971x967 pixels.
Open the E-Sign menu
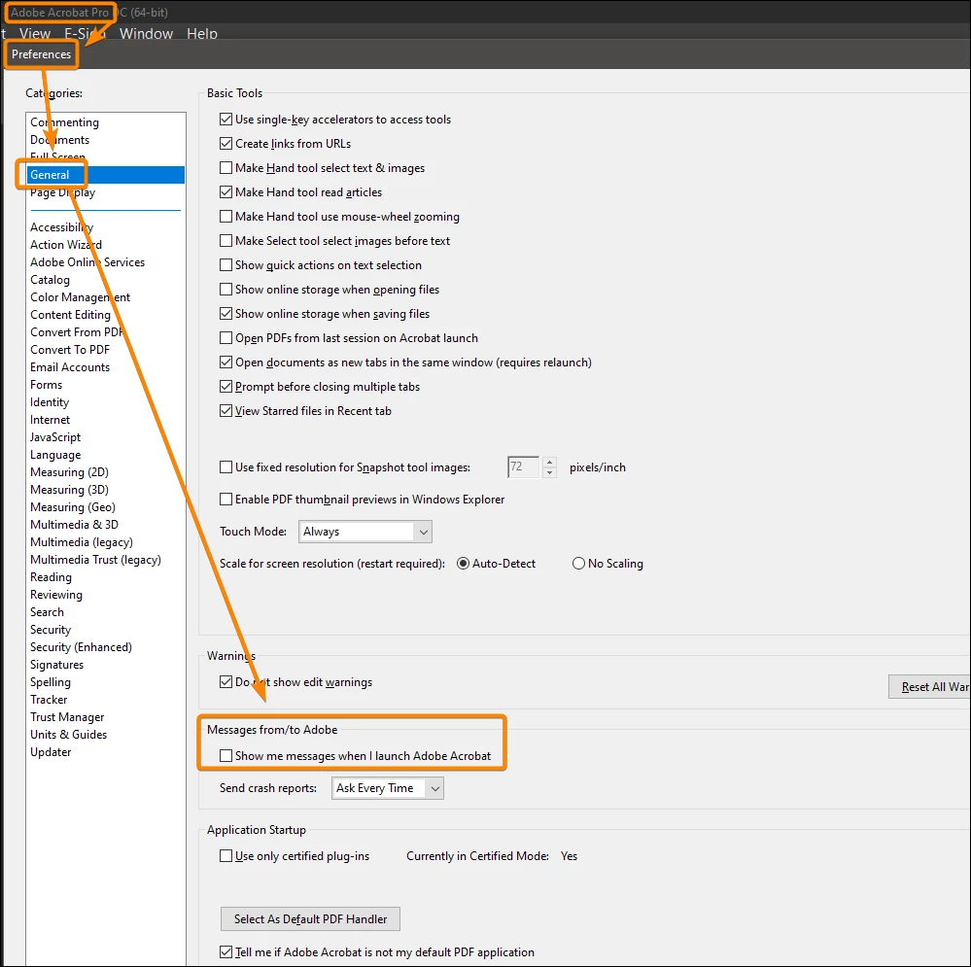(85, 33)
